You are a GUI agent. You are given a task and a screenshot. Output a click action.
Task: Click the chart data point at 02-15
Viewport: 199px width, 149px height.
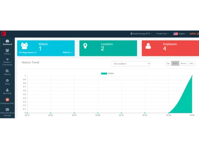pos(27,113)
